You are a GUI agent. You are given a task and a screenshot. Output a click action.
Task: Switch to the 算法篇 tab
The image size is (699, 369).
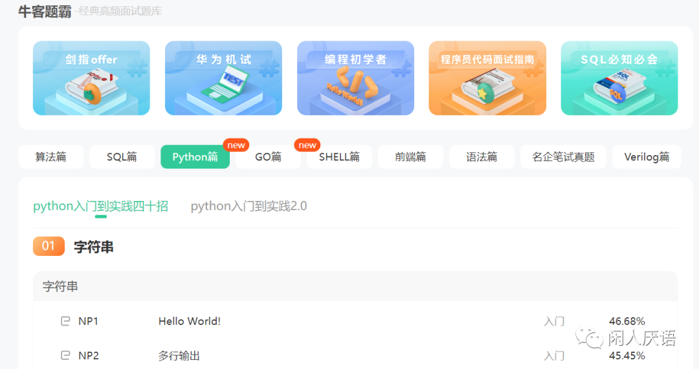(x=51, y=156)
